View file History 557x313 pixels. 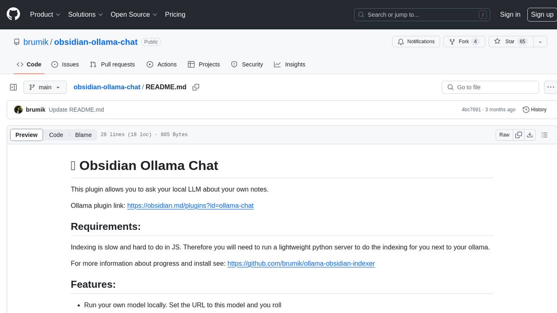[534, 110]
